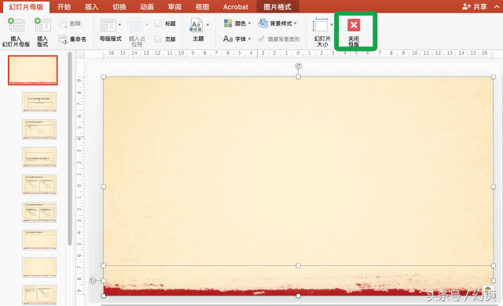Click Background Styles (背景样式) icon
Screen dimensions: 503x306
[x=263, y=24]
